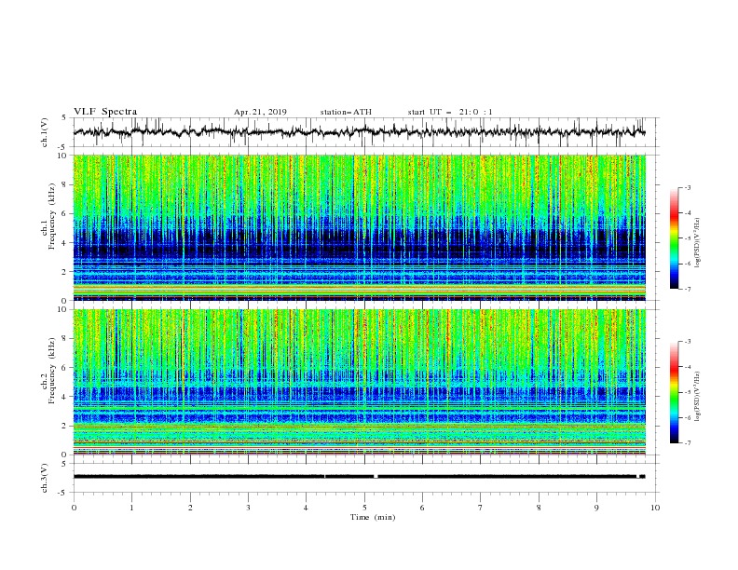
Task: Click the time axis tick label '0'
Action: [x=74, y=508]
